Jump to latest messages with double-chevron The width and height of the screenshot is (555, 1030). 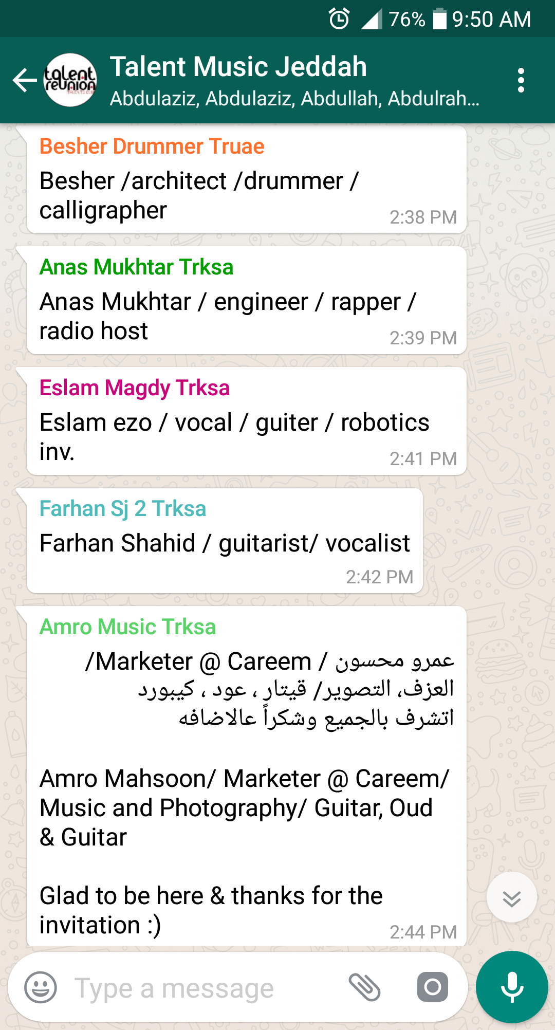tap(512, 897)
